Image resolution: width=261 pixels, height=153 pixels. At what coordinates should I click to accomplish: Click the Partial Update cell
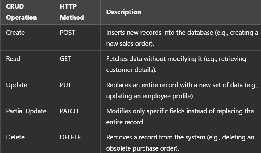(x=26, y=111)
